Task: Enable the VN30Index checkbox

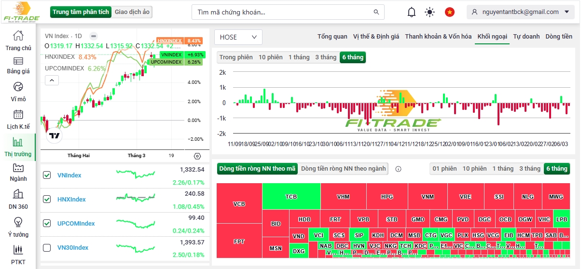Action: (x=47, y=248)
